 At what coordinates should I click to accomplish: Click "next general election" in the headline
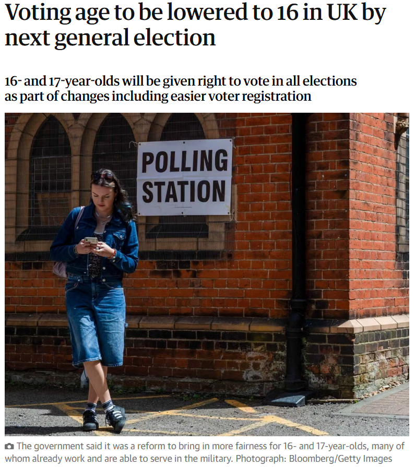tap(110, 38)
